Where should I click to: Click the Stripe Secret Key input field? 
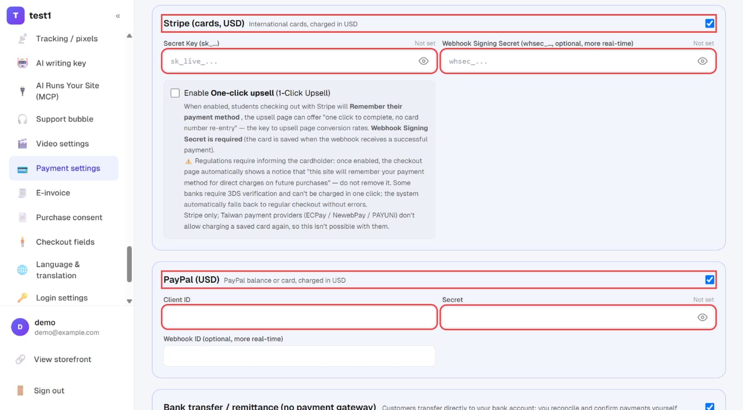[300, 61]
